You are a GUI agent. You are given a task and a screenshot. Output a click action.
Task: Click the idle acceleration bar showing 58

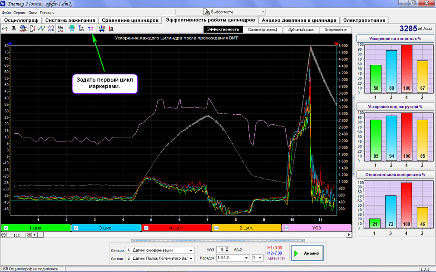(x=376, y=79)
